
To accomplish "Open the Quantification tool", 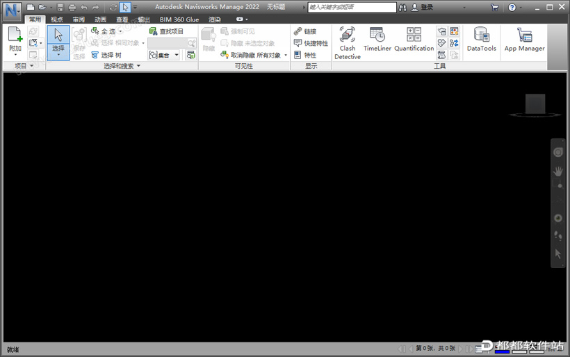I will coord(414,39).
